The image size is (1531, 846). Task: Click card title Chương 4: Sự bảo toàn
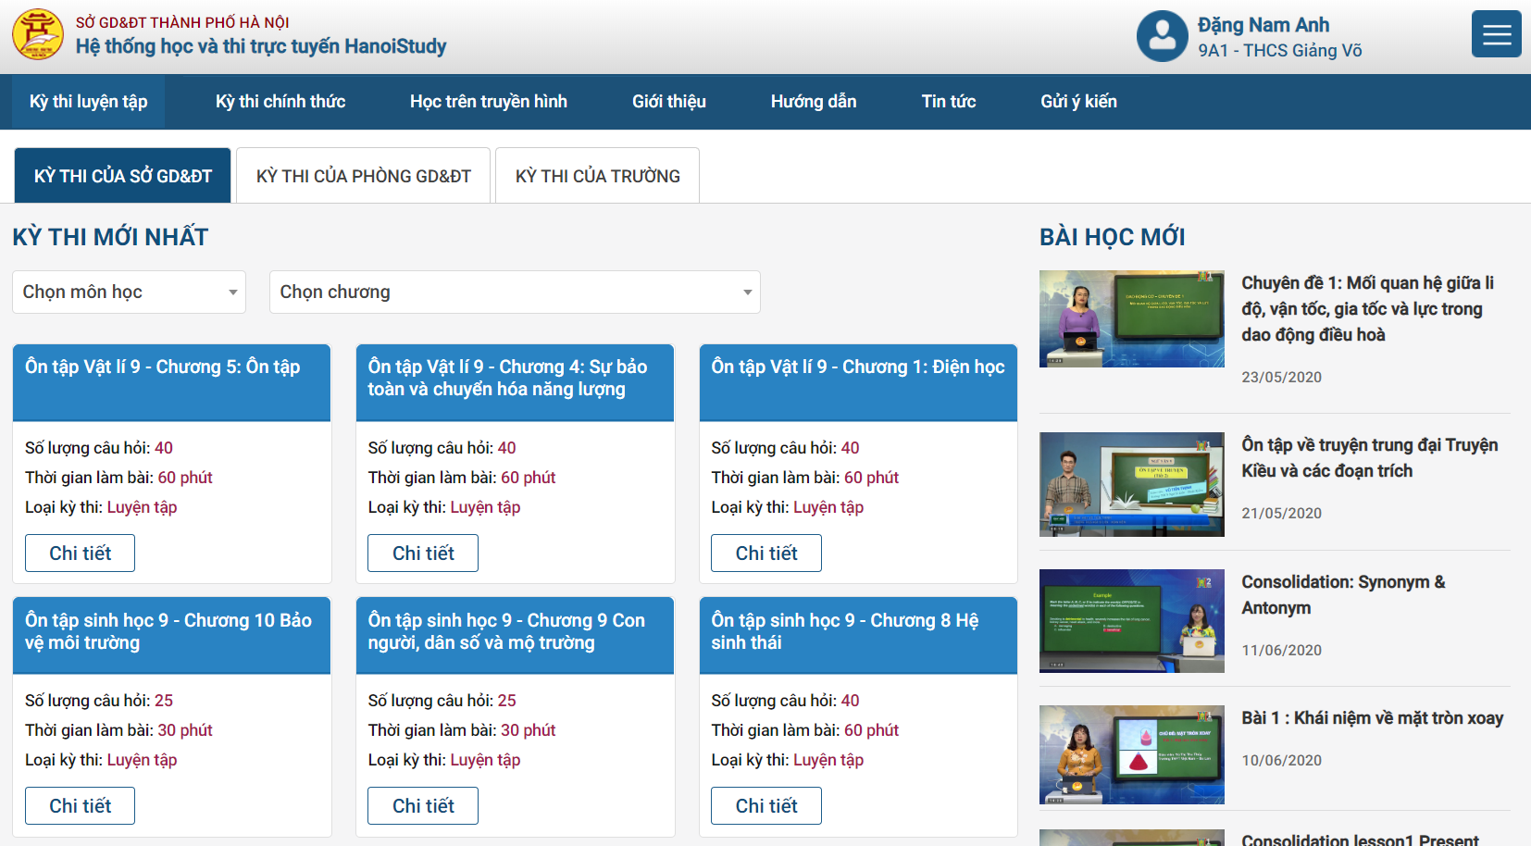coord(507,378)
